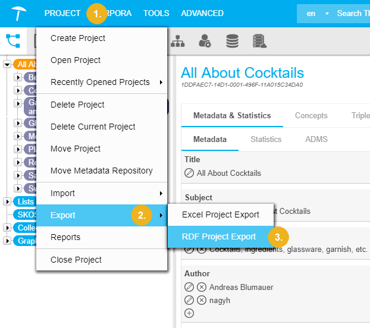Click the user settings gear icon
Viewport: 370px width, 328px height.
[205, 40]
